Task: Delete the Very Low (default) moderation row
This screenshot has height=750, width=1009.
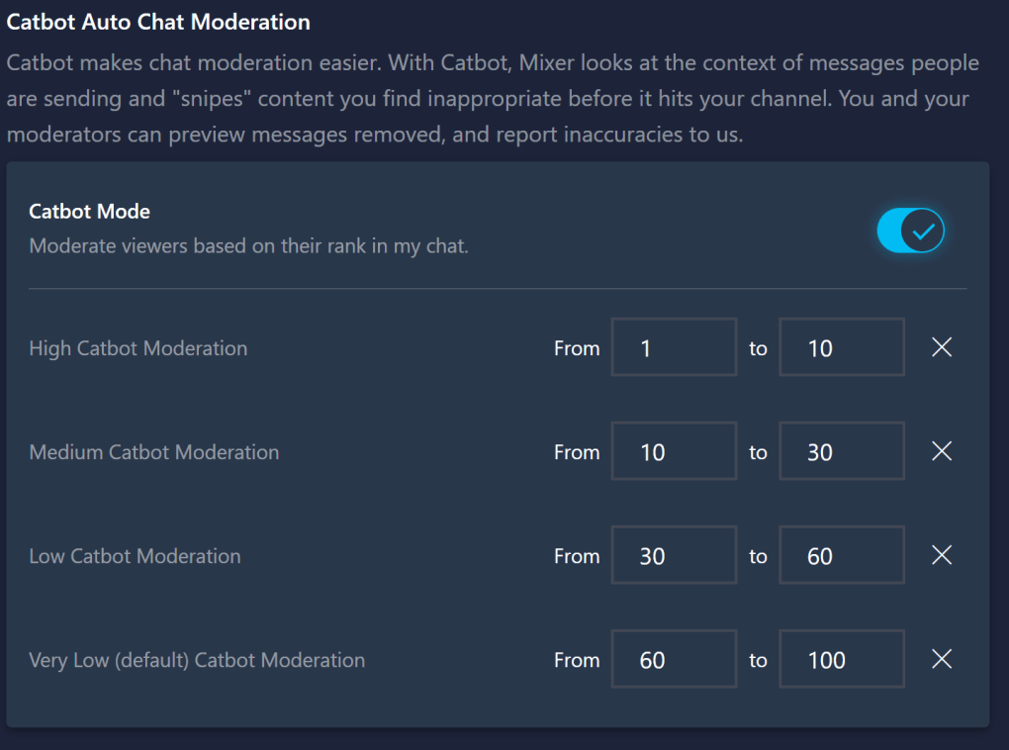Action: pyautogui.click(x=941, y=659)
